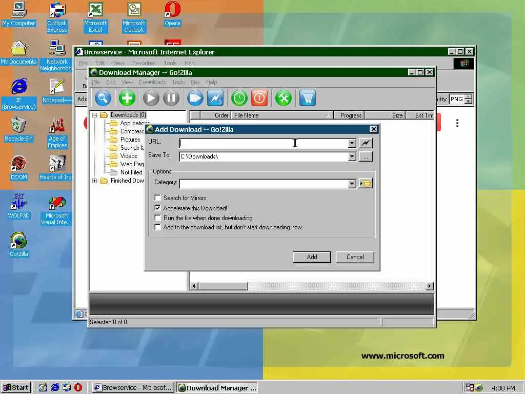The image size is (525, 394).
Task: Uncheck Accelerate this Download checkbox
Action: tap(157, 208)
